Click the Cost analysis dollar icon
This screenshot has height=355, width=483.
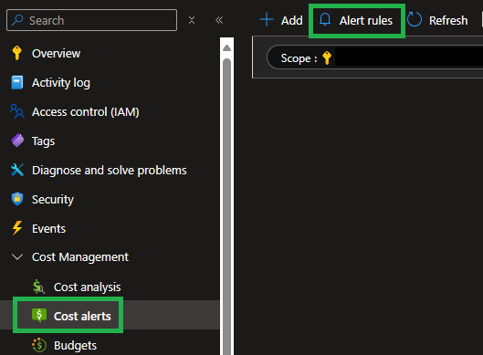(39, 287)
